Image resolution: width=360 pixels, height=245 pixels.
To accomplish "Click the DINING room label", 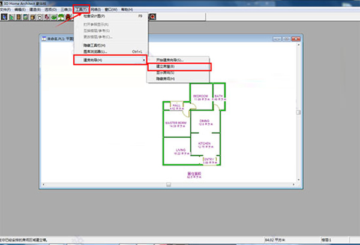I will (x=205, y=121).
